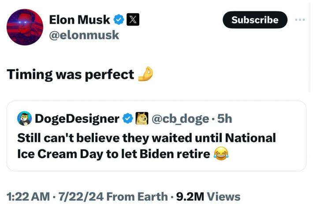Open the three-dot more options menu

click(300, 20)
